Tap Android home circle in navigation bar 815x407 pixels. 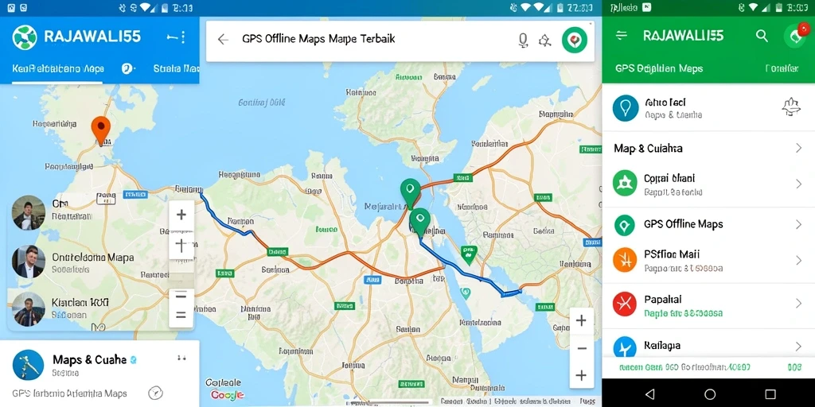coord(710,394)
